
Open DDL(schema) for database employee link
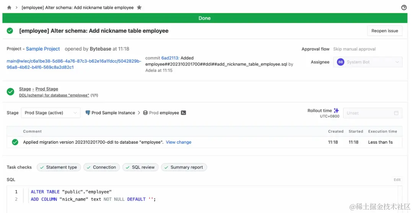(x=54, y=95)
